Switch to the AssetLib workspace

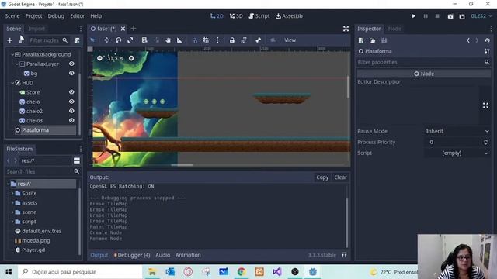(x=289, y=16)
